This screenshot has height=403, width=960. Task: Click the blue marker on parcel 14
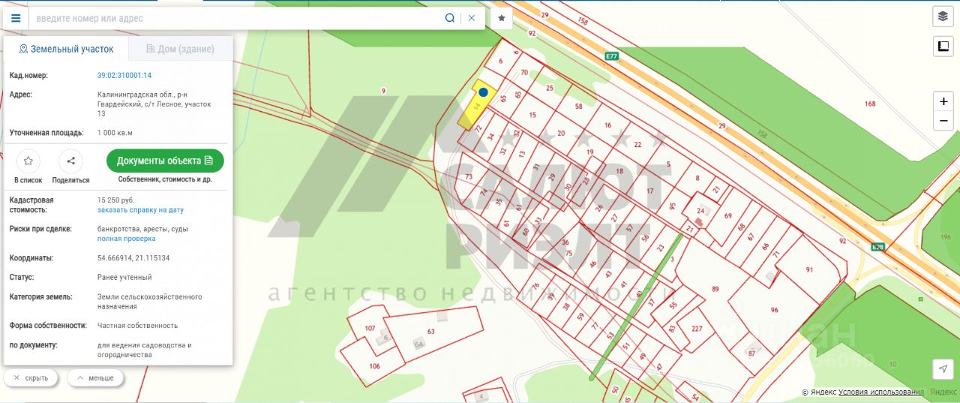pos(484,92)
